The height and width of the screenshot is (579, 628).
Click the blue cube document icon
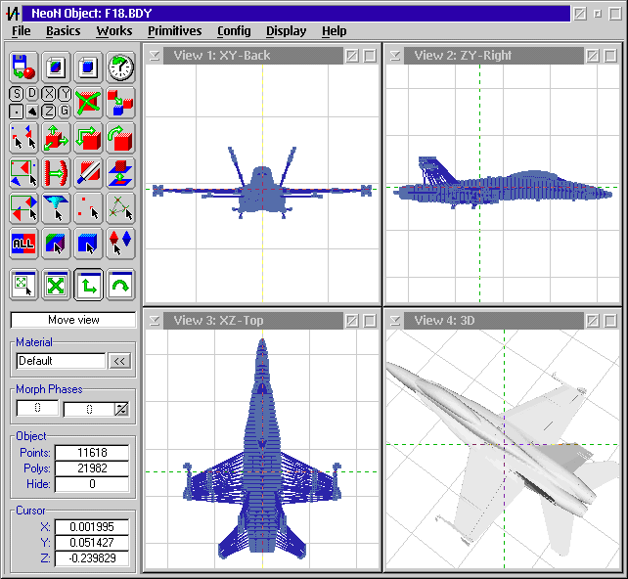point(88,67)
